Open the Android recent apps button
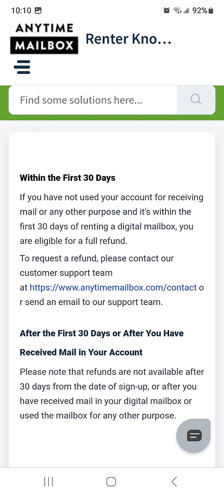 [49, 481]
